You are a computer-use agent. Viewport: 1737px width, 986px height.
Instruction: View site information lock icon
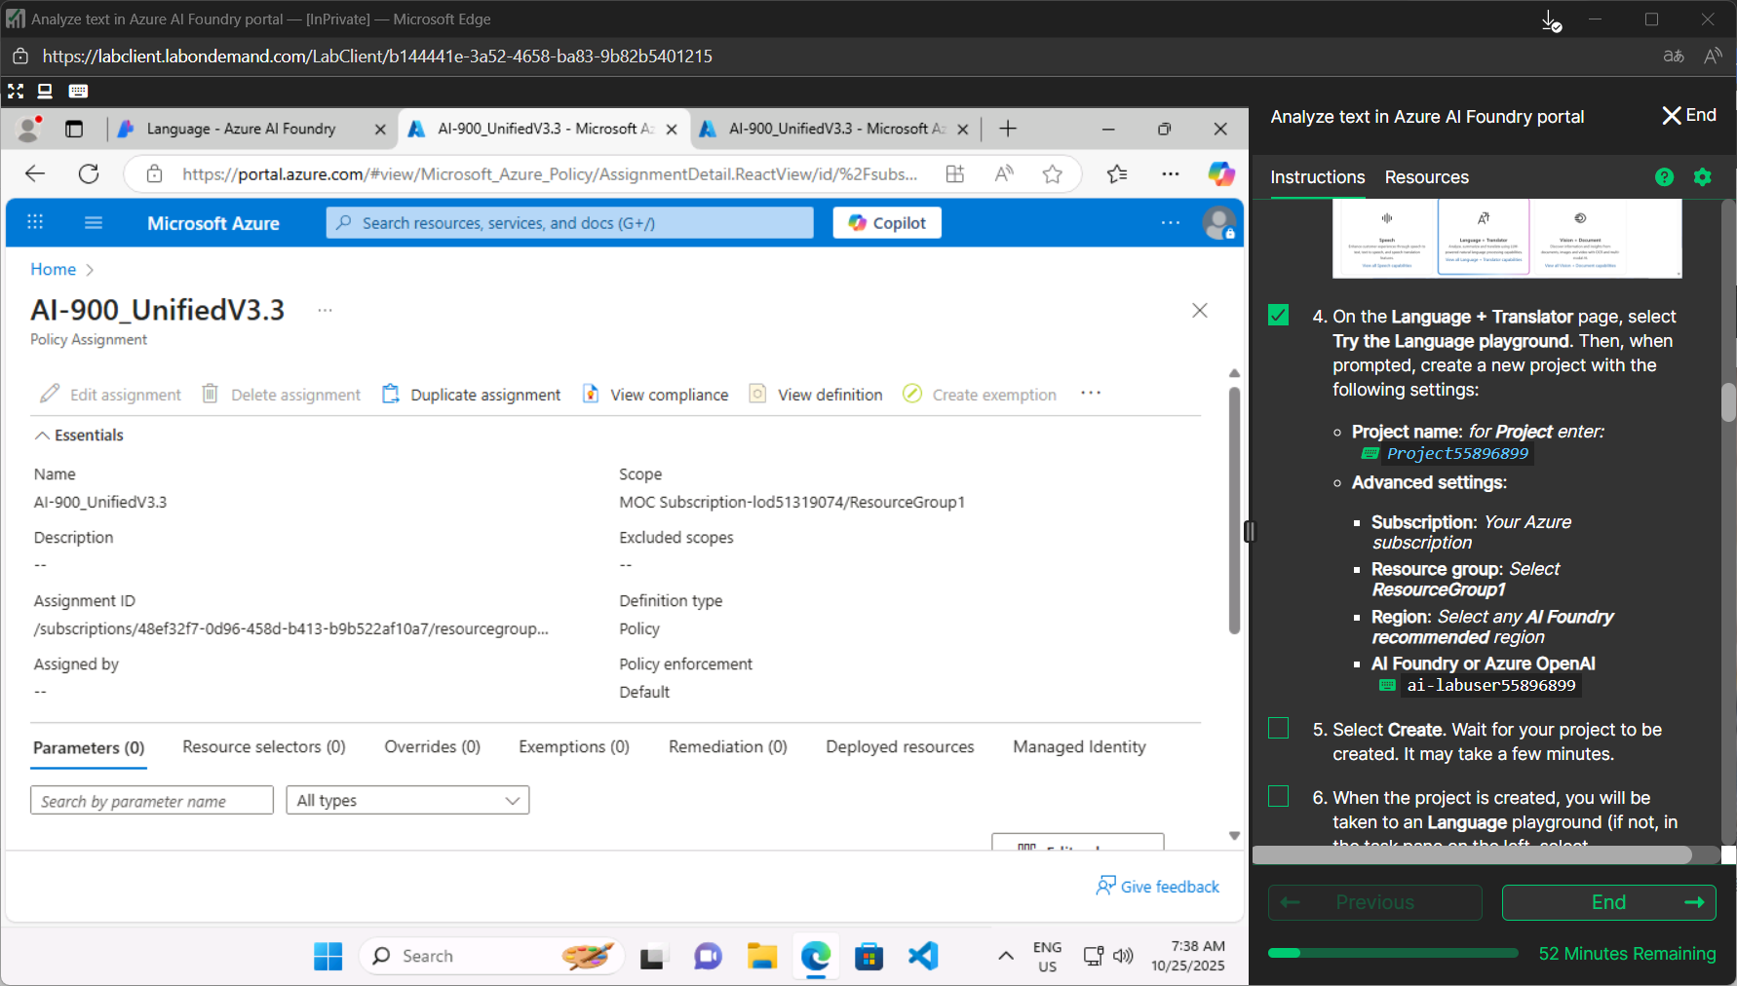click(x=154, y=173)
